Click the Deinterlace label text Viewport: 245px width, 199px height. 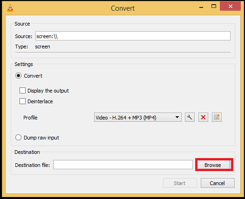(x=40, y=101)
